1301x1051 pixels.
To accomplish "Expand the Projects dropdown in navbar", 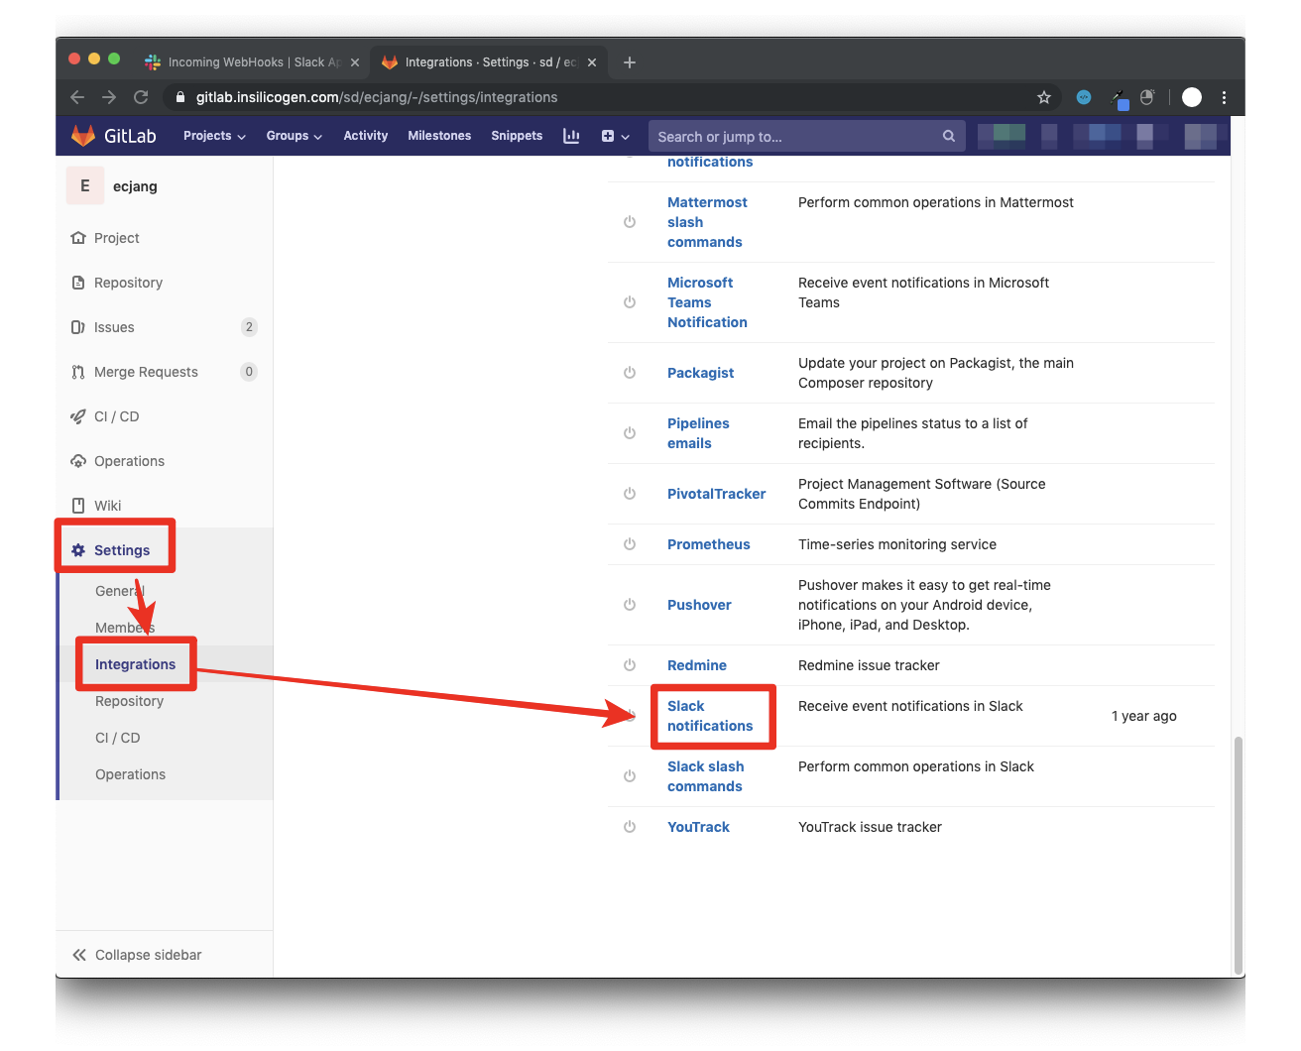I will pos(214,136).
